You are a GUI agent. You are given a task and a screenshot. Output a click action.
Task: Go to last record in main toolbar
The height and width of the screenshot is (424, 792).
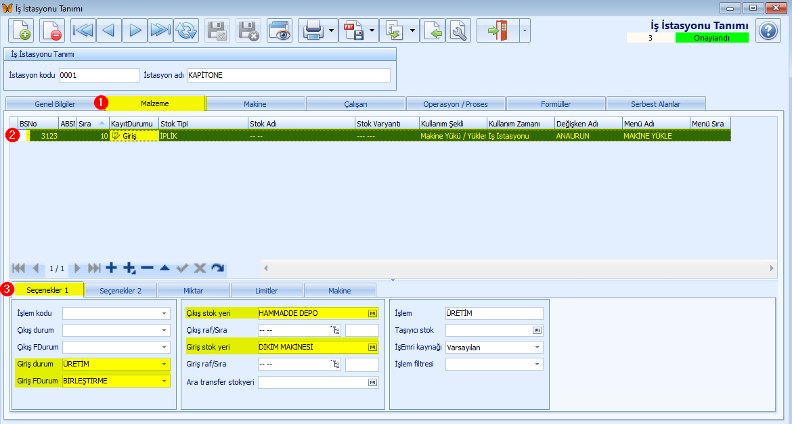[x=160, y=31]
